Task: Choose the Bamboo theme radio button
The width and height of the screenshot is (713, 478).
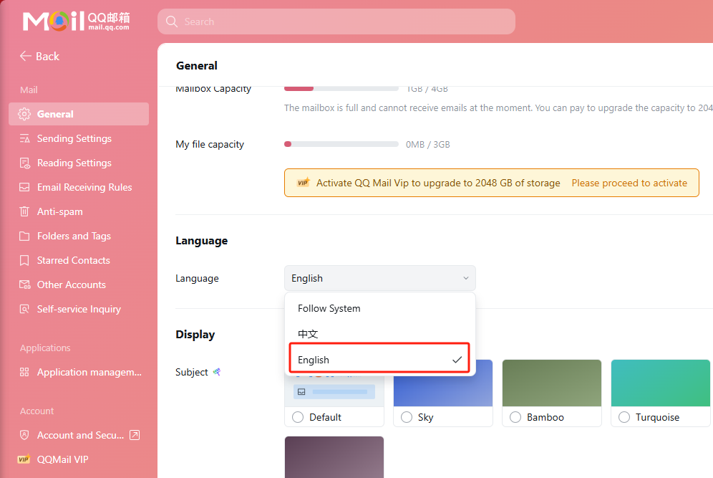Action: [515, 417]
